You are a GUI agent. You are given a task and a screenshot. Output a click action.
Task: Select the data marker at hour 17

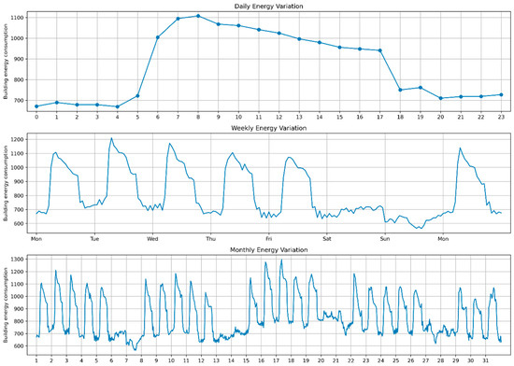coord(380,50)
